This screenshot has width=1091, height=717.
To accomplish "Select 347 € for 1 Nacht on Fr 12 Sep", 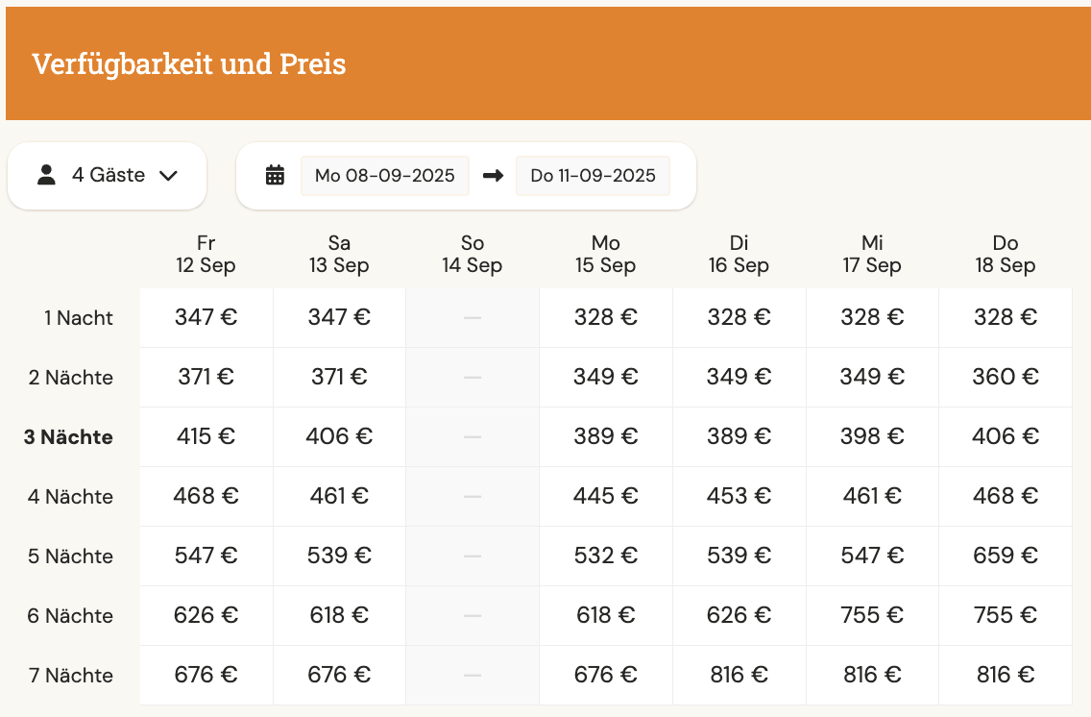I will (x=206, y=317).
